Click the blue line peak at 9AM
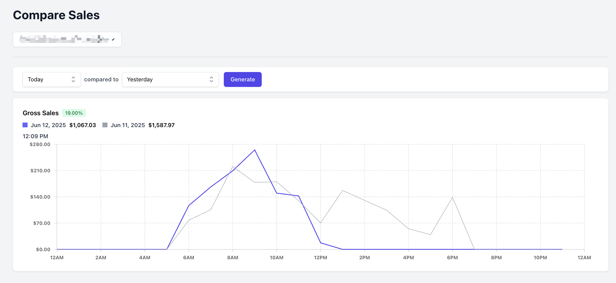 255,150
